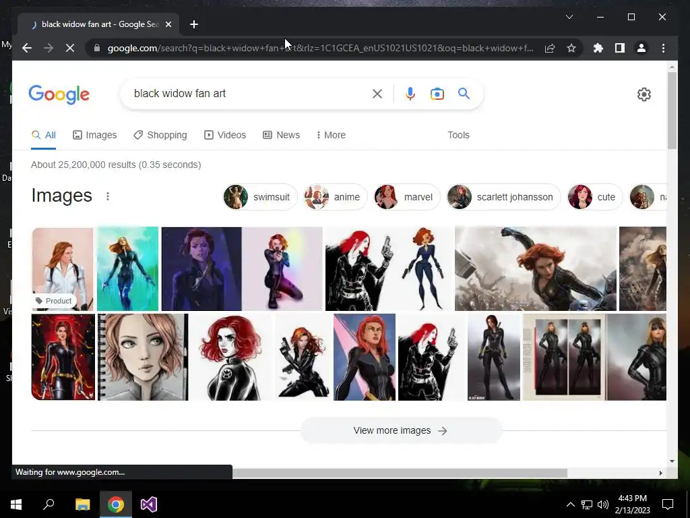Open Windows taskbar search
The image size is (690, 518).
(x=49, y=504)
